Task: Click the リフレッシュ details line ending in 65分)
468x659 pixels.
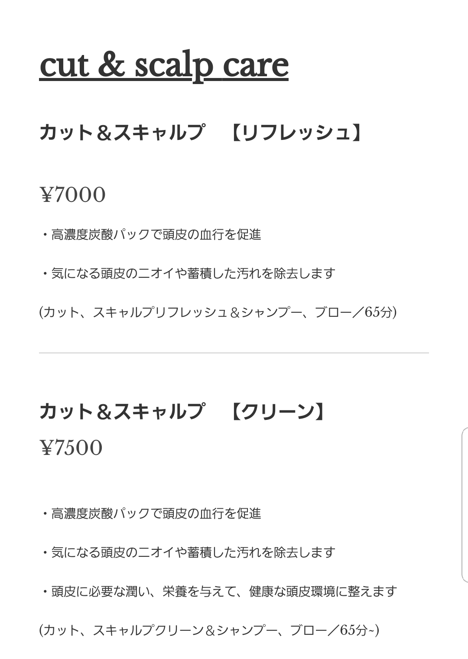Action: click(x=218, y=312)
